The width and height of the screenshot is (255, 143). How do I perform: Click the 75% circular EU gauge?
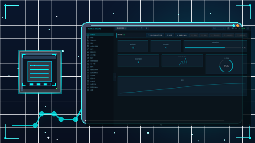tap(226, 66)
